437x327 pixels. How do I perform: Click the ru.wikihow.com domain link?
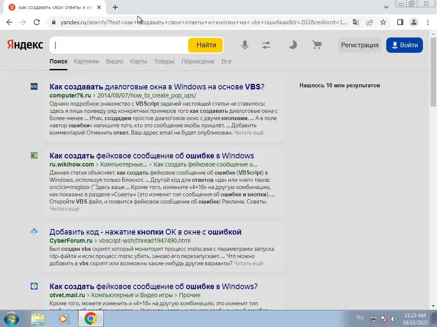point(72,164)
